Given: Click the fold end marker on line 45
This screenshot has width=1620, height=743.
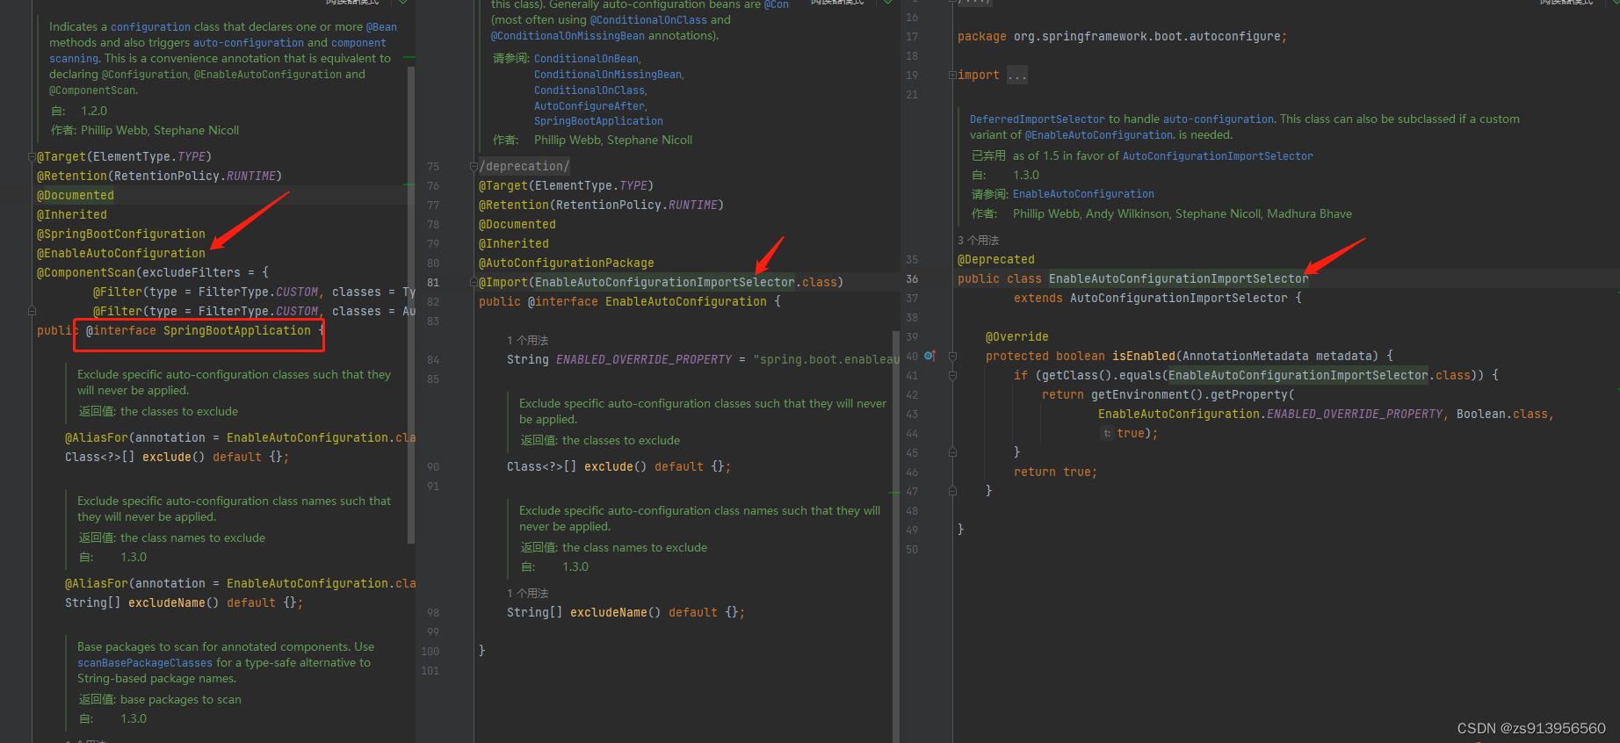Looking at the screenshot, I should [x=952, y=453].
